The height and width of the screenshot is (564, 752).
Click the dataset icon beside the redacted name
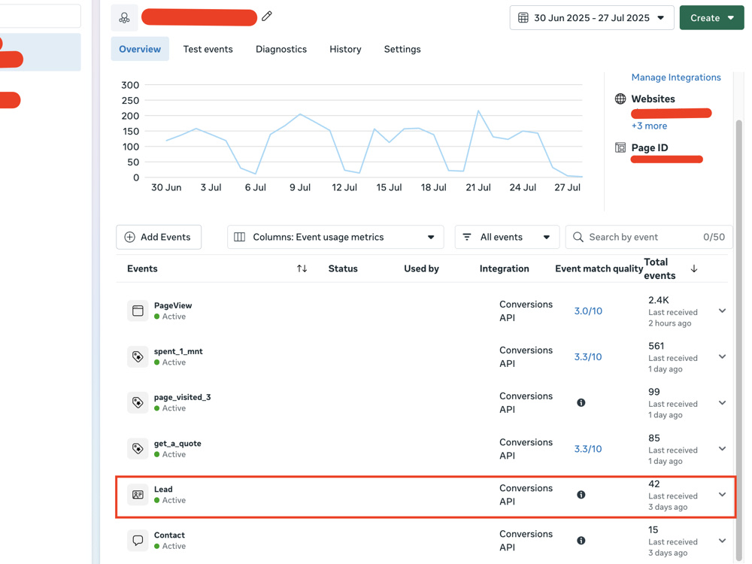pos(124,18)
